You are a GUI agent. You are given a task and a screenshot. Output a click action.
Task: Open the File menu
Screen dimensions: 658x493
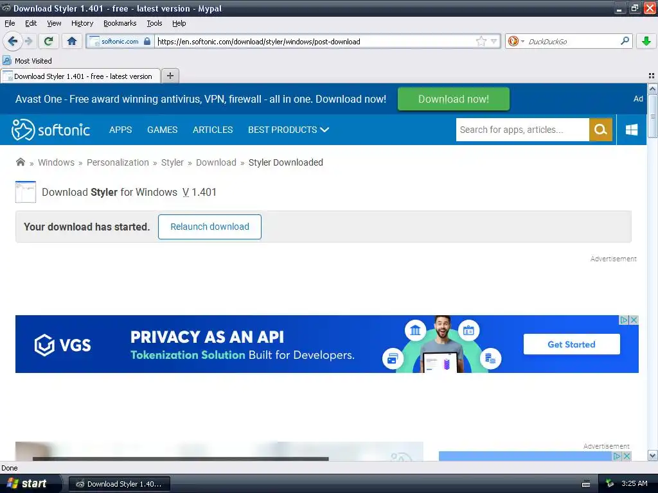click(10, 24)
